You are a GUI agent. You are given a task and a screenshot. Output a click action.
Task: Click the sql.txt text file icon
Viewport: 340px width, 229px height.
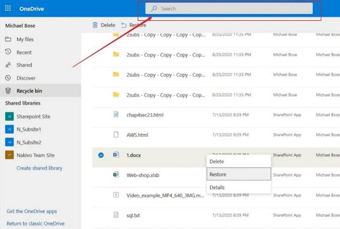(116, 215)
